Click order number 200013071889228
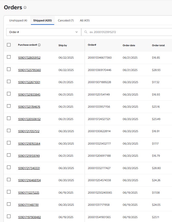 (x=100, y=82)
